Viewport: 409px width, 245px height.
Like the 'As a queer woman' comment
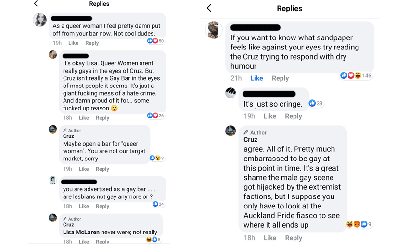coord(73,43)
